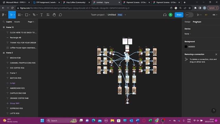
Task: Click the Team project breadcrumb
Action: pyautogui.click(x=98, y=14)
